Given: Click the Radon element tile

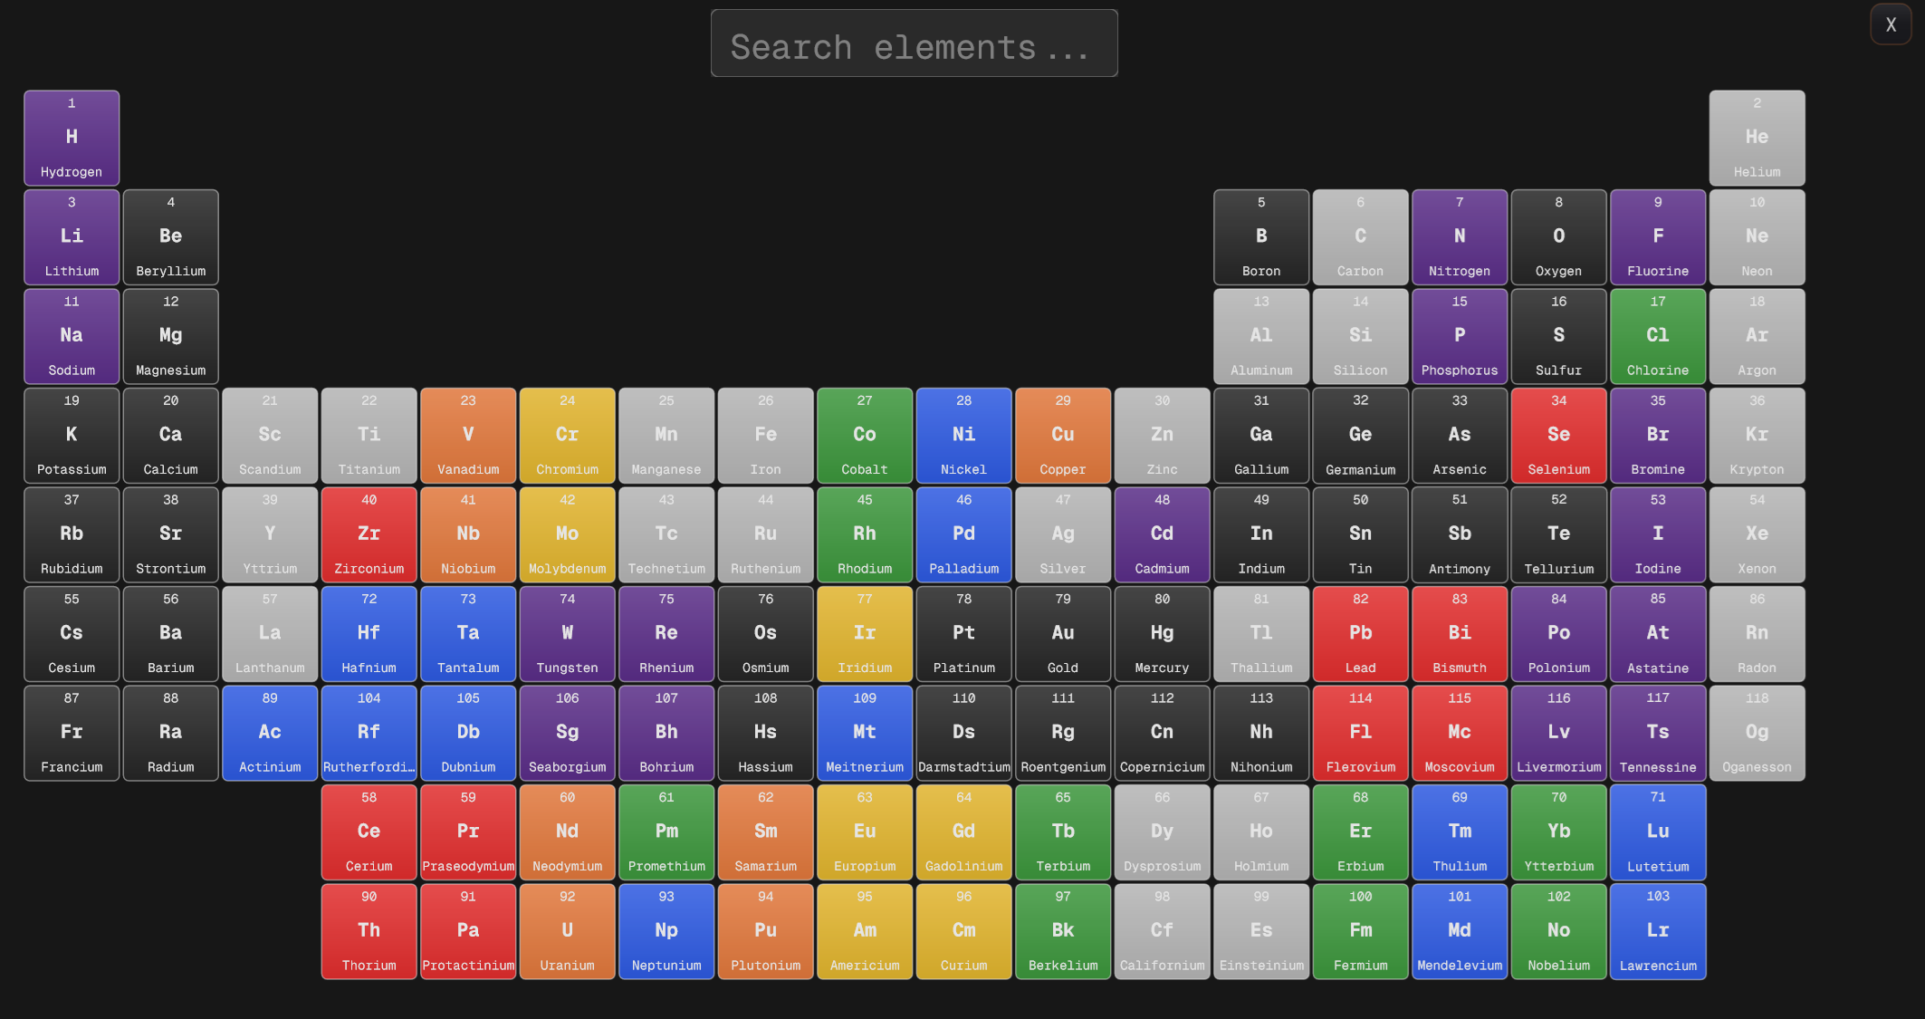Looking at the screenshot, I should 1757,634.
